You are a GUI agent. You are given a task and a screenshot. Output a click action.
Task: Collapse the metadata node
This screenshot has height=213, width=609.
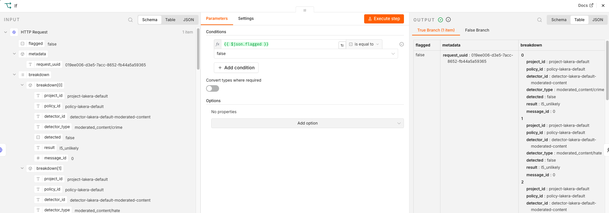(14, 54)
